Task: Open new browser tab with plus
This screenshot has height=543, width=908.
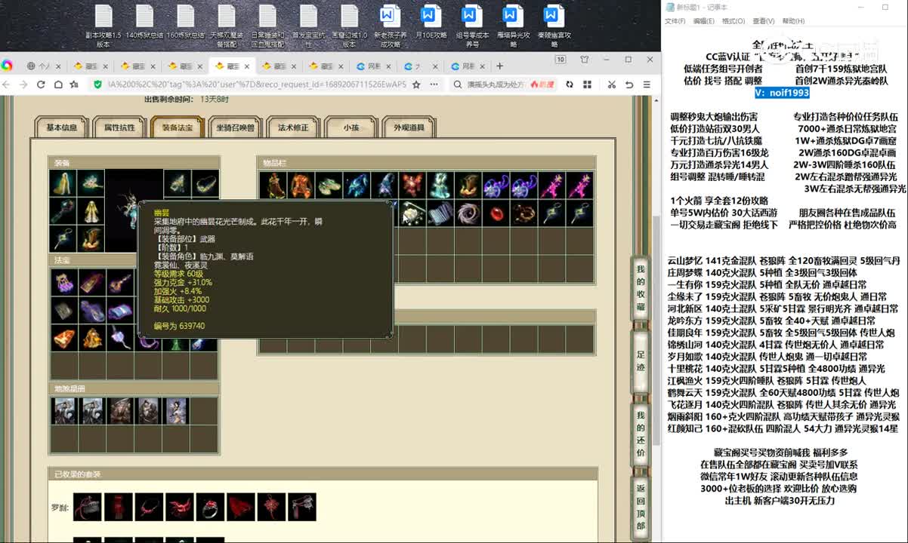Action: coord(499,66)
